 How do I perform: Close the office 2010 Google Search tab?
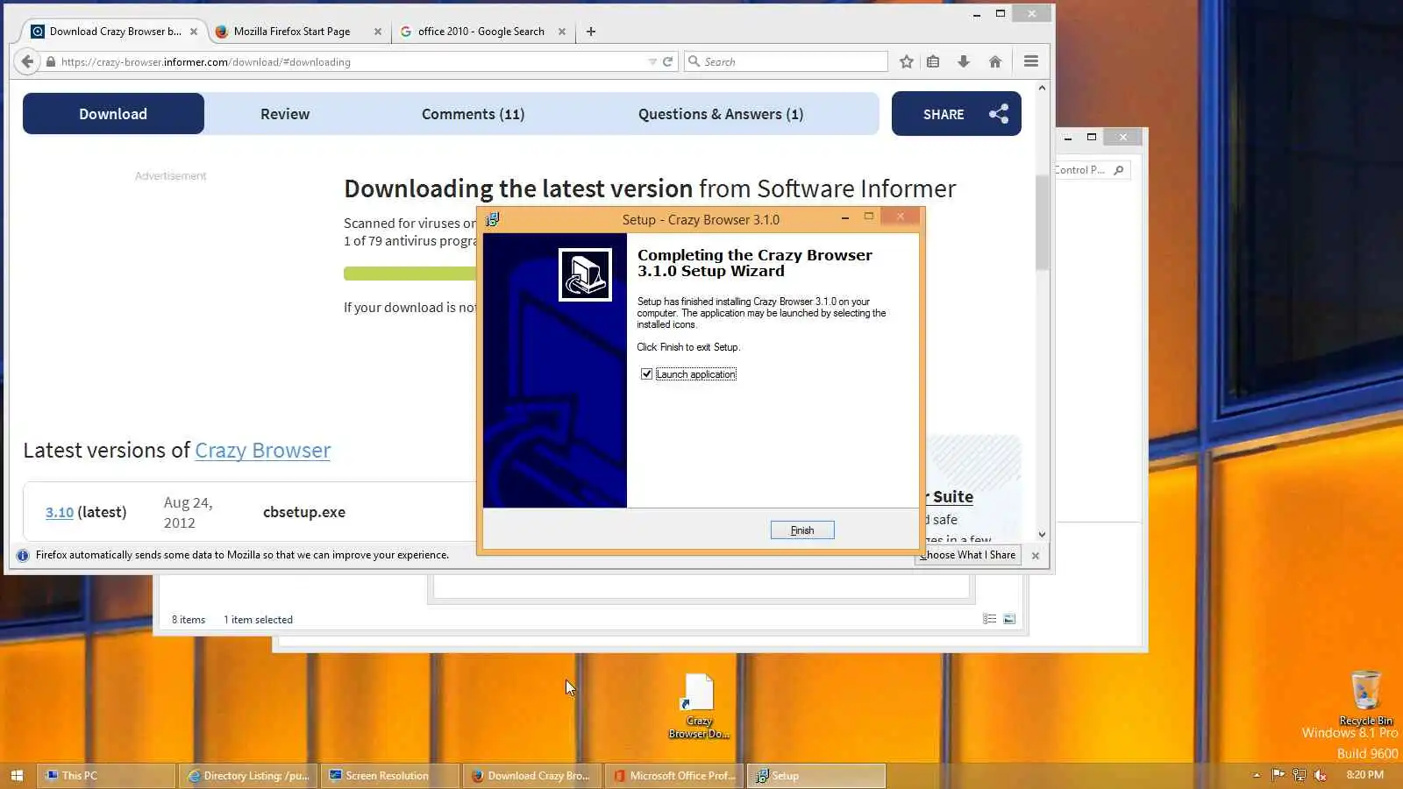coord(562,32)
